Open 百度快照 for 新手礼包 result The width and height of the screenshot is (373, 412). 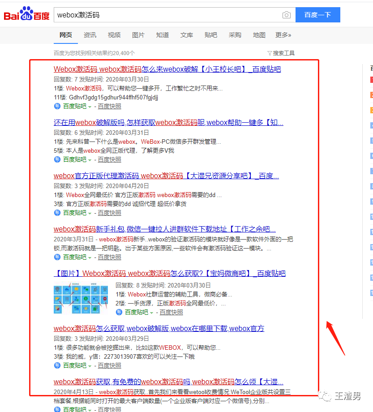pyautogui.click(x=110, y=257)
